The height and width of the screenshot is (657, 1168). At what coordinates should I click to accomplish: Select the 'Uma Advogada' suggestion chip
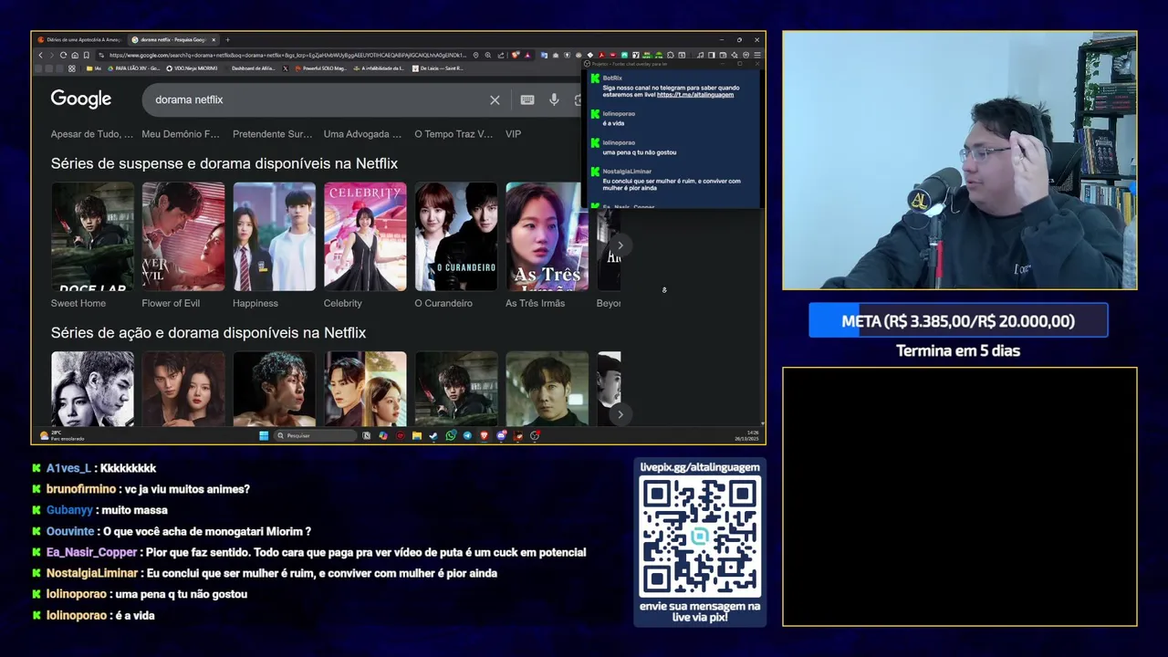tap(362, 134)
